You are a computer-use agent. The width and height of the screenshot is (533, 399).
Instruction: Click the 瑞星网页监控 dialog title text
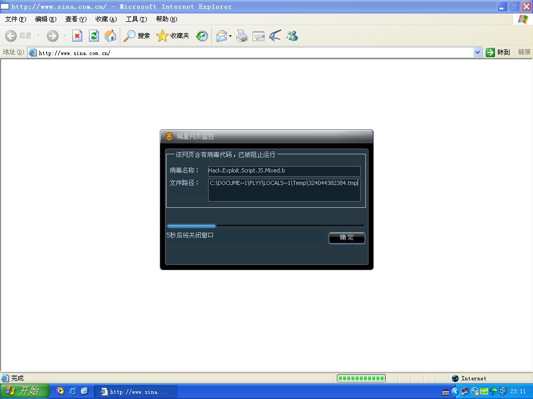195,137
